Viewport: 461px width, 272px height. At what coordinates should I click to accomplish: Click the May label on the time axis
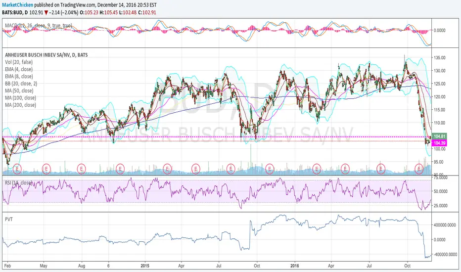pos(44,266)
